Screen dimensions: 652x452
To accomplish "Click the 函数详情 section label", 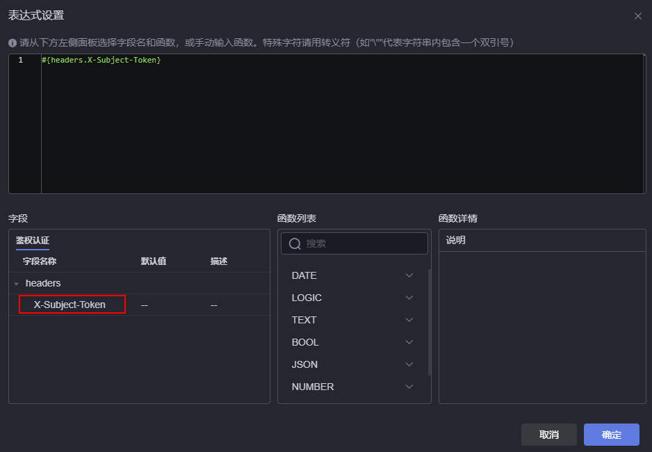I will [x=458, y=219].
